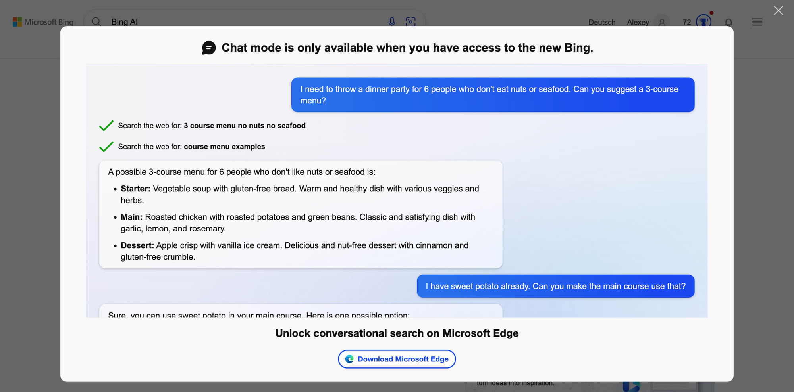Dismiss the chat overlay with the X
The image size is (794, 392).
pyautogui.click(x=778, y=10)
